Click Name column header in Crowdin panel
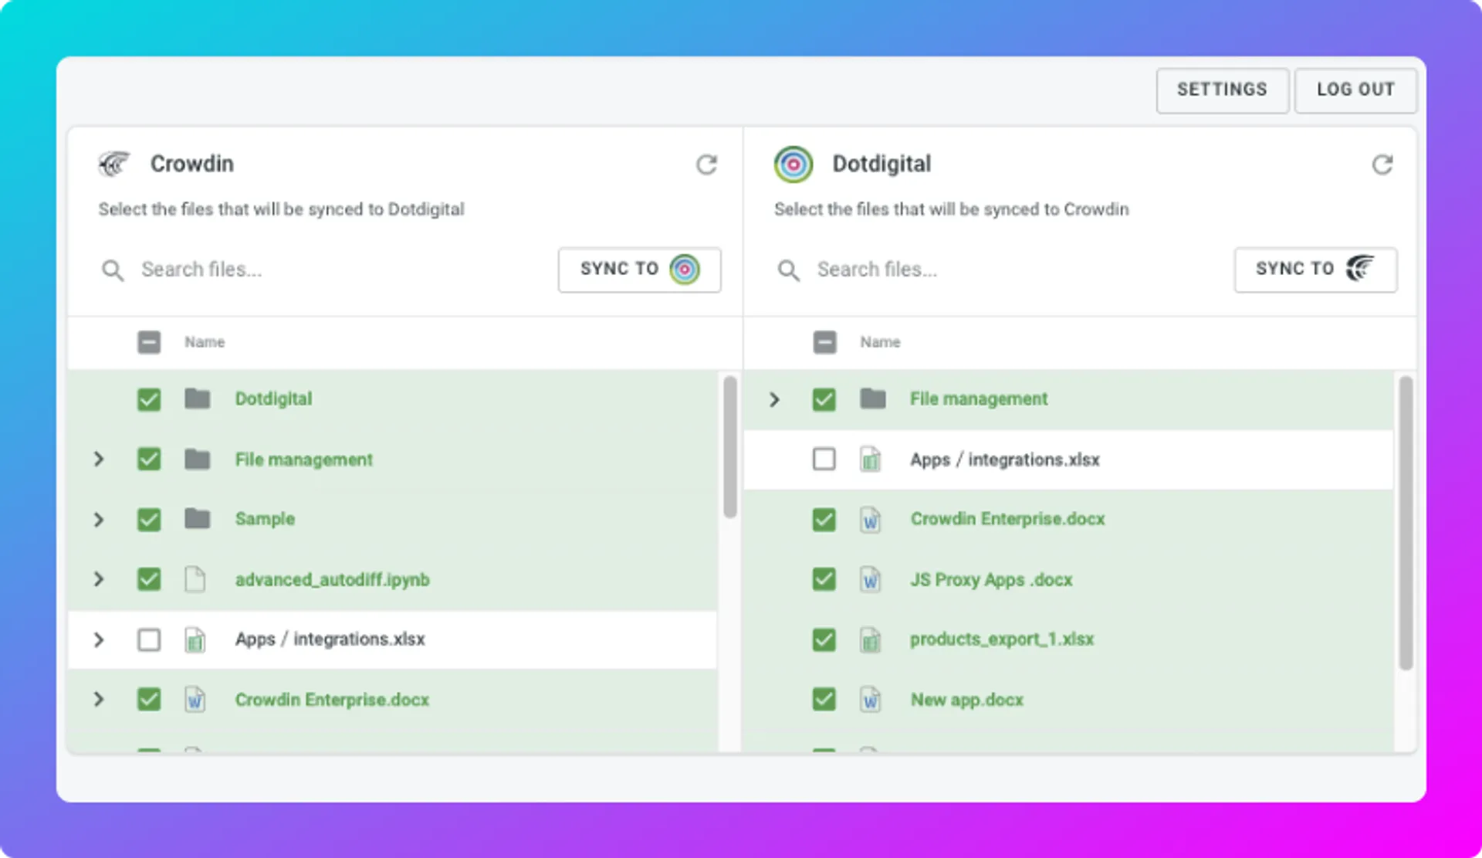Screen dimensions: 1482x858 205,342
